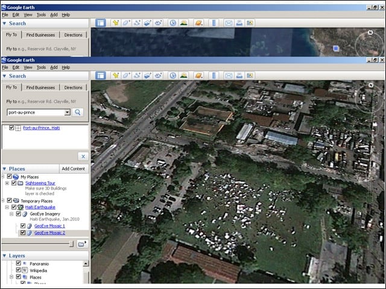
Task: Uncheck the Port-au-Prince, Haiti search result
Action: click(11, 128)
